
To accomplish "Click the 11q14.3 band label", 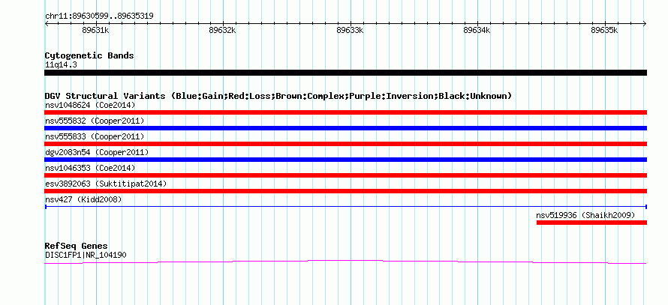I will tap(61, 65).
